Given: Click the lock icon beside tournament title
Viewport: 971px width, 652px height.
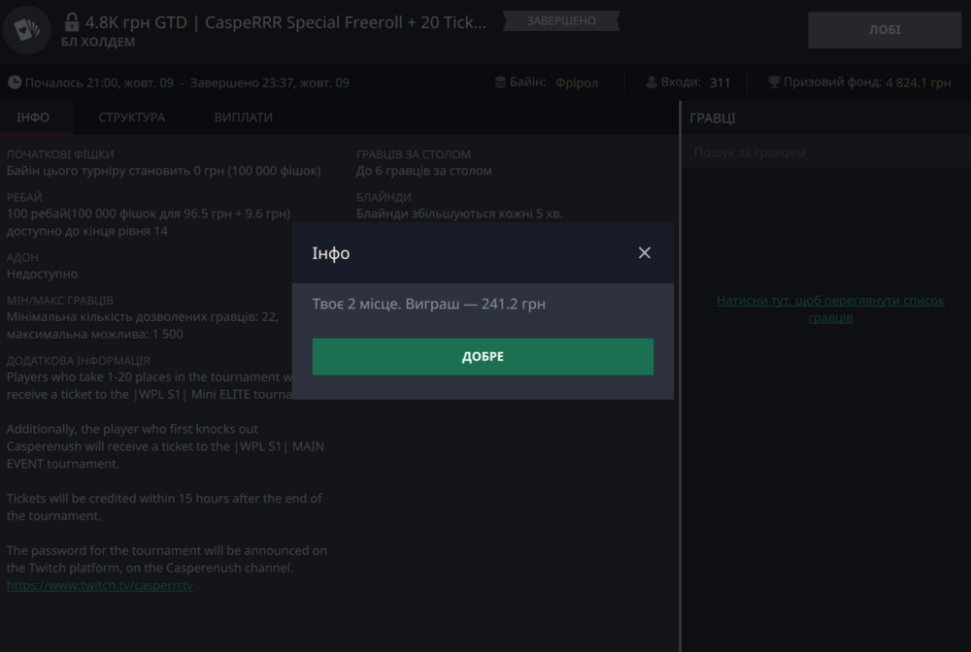Looking at the screenshot, I should pos(71,21).
